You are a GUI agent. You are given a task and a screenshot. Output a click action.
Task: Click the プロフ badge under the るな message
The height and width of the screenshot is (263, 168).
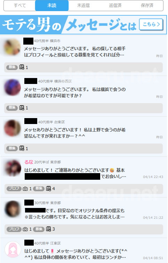click(x=14, y=188)
